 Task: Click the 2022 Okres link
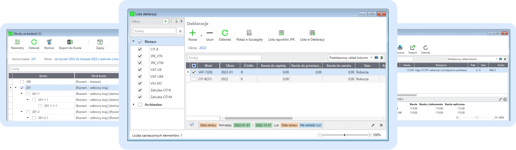pyautogui.click(x=202, y=48)
